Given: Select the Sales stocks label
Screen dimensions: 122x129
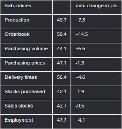Looking at the screenshot, I should click(x=19, y=106).
